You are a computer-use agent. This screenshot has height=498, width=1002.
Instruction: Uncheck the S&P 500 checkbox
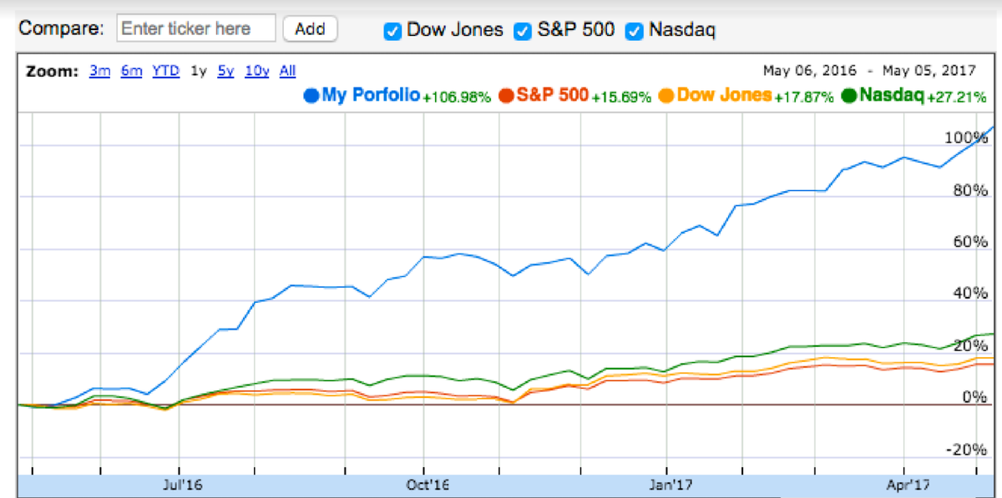pos(523,31)
